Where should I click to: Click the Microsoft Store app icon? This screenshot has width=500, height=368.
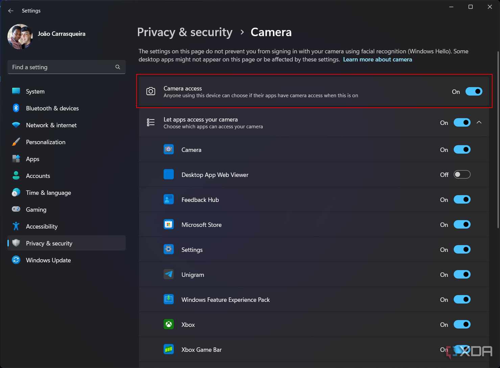tap(169, 224)
